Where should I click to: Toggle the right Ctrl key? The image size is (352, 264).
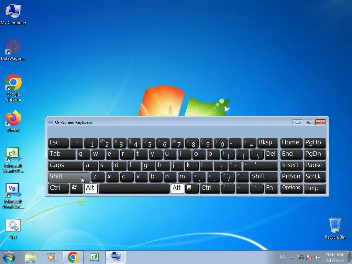(x=210, y=188)
